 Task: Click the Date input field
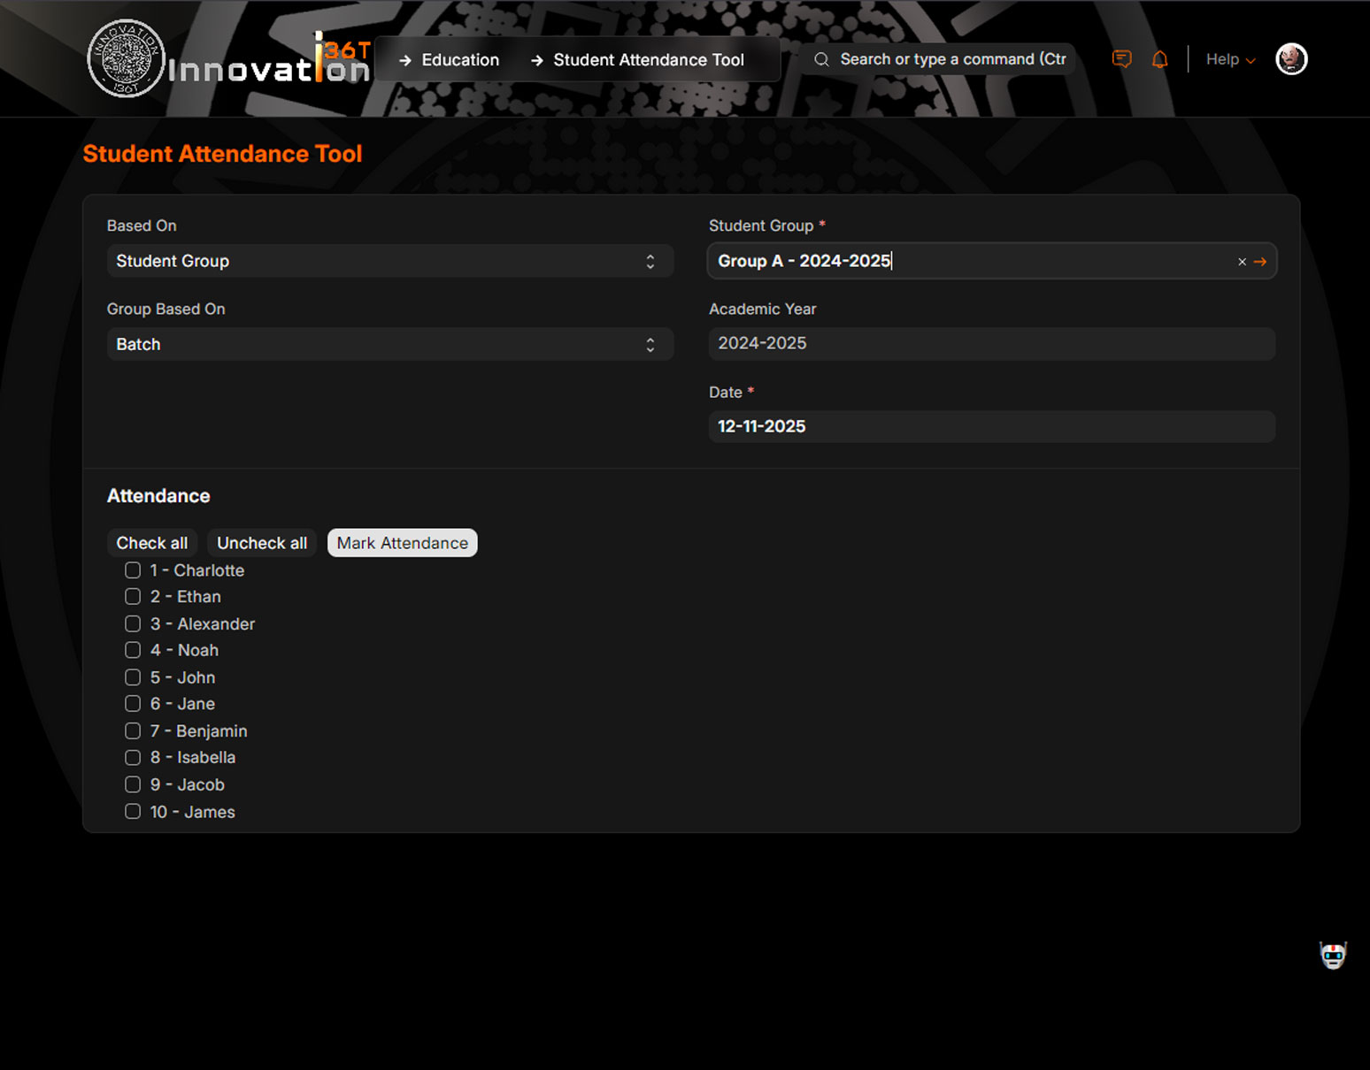tap(991, 426)
